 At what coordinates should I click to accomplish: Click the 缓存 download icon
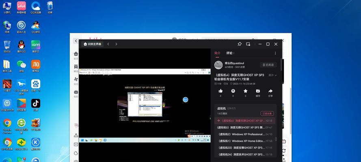pyautogui.click(x=258, y=91)
